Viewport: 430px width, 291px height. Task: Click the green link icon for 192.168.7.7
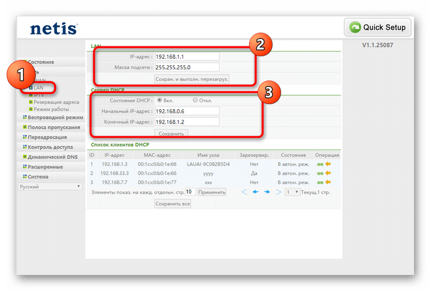[x=320, y=183]
